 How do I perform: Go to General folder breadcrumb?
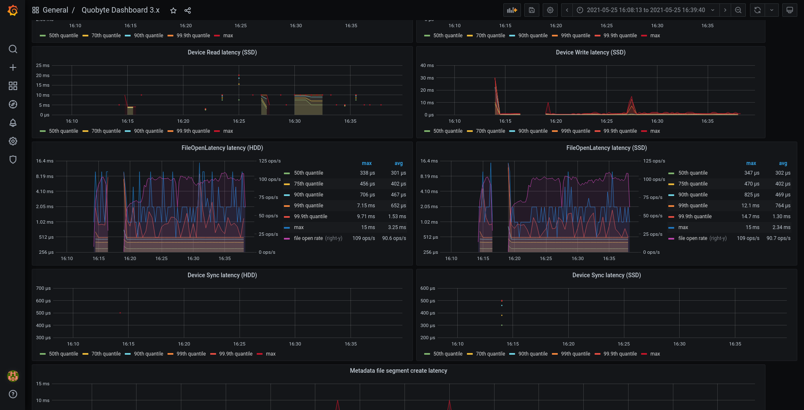click(x=55, y=10)
